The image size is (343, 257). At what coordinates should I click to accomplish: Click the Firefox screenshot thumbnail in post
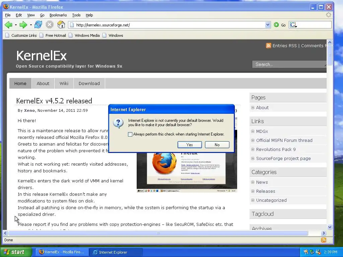pyautogui.click(x=187, y=172)
